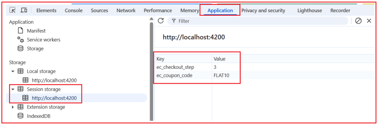This screenshot has height=125, width=378.
Task: Click the Service workers gears icon
Action: tap(20, 39)
